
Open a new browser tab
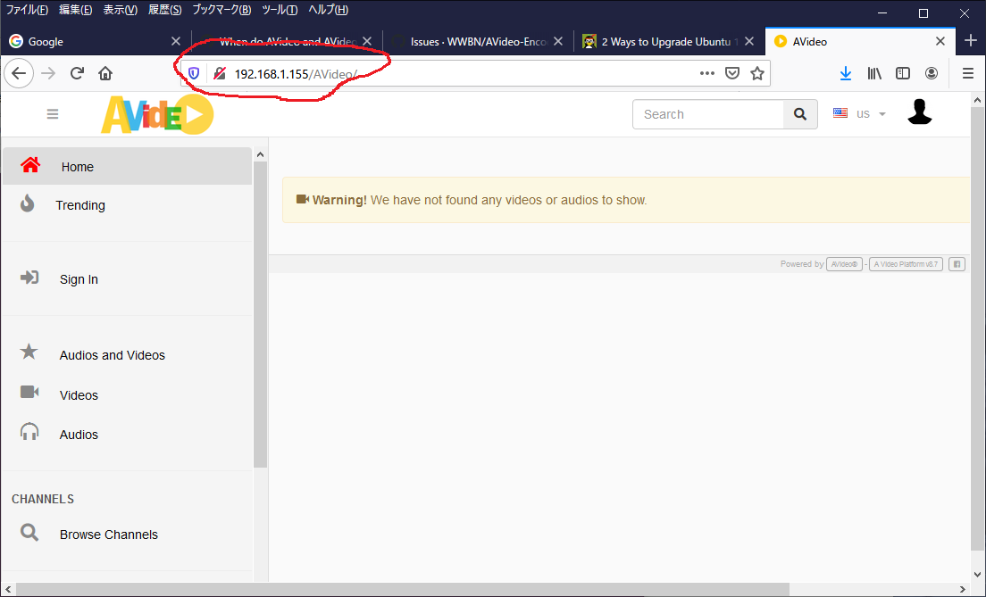pos(970,41)
